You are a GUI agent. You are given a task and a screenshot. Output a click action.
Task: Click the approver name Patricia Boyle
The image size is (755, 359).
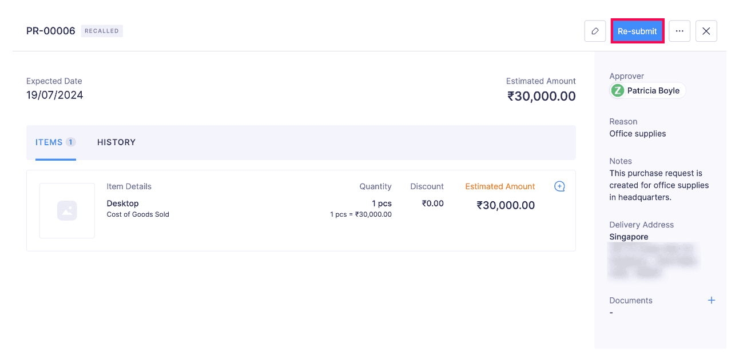[x=653, y=90]
